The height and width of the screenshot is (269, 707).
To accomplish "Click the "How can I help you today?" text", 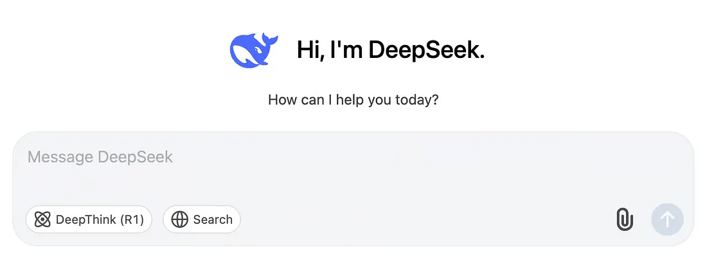I will click(x=353, y=100).
